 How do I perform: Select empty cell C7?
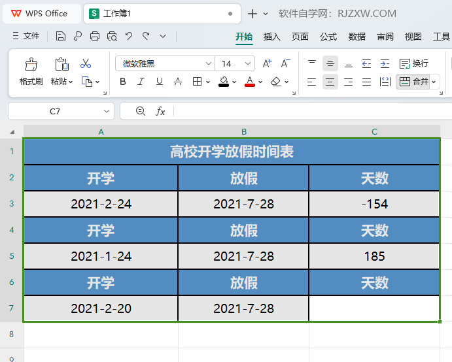pyautogui.click(x=374, y=308)
